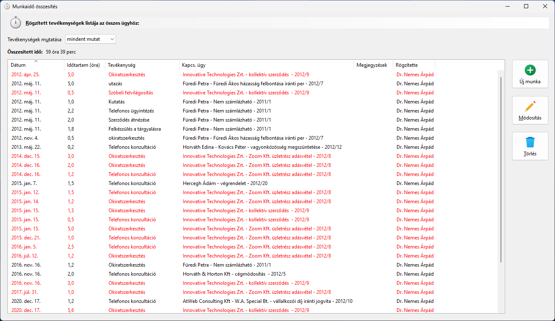Screen dimensions: 555x321
Task: Click the green plus Új munka icon
Action: click(x=530, y=70)
